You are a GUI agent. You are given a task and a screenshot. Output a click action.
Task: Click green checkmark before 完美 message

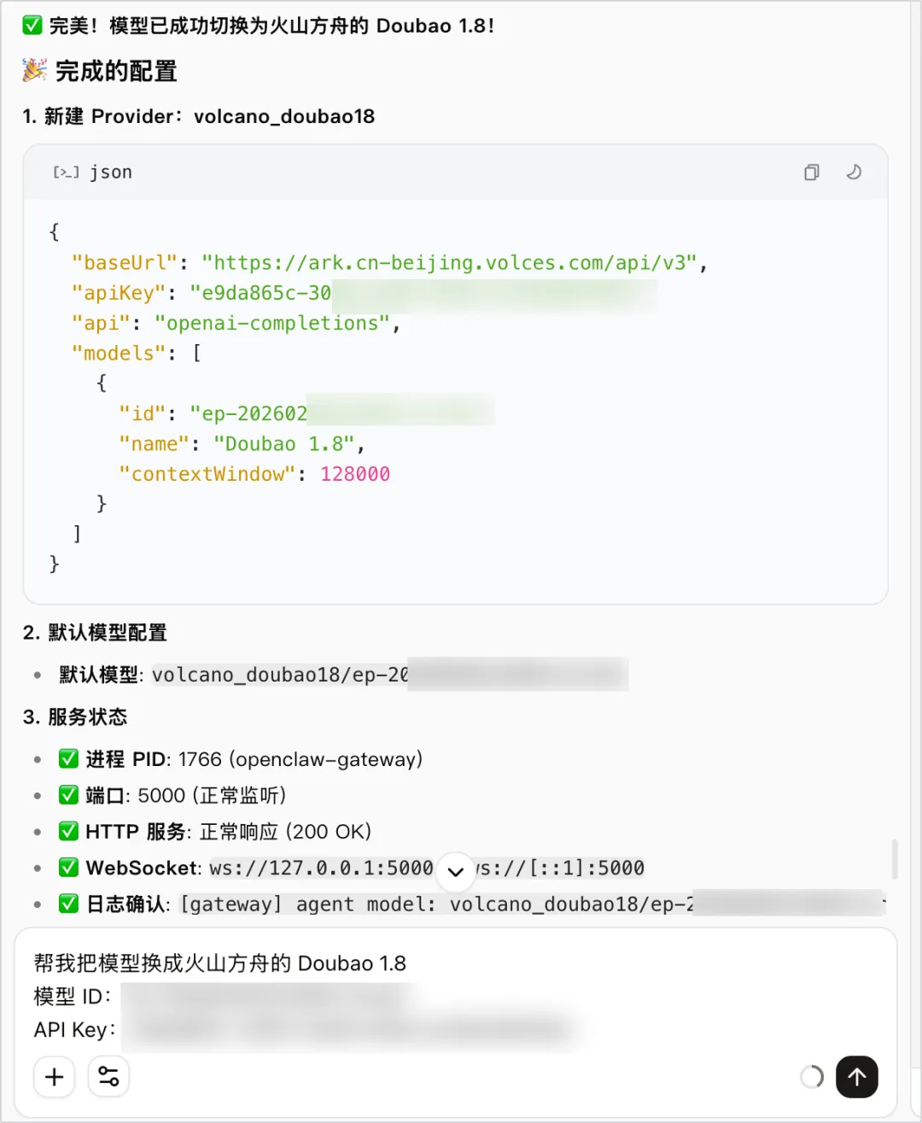pos(32,26)
